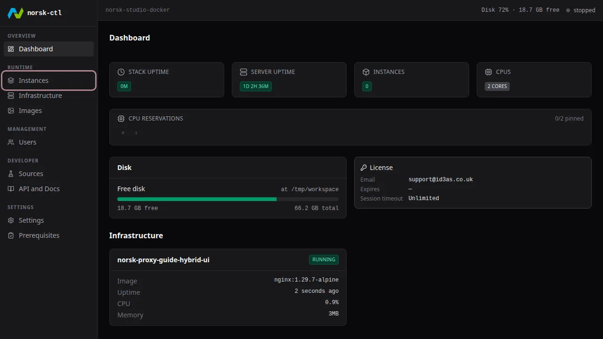Click the Stack Uptime clock icon
The width and height of the screenshot is (603, 339).
coord(121,72)
